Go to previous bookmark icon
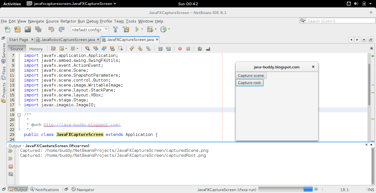 [132, 49]
